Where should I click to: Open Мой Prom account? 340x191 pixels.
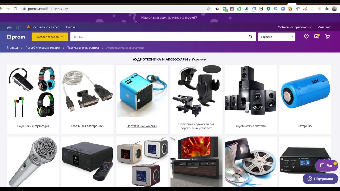pyautogui.click(x=324, y=27)
